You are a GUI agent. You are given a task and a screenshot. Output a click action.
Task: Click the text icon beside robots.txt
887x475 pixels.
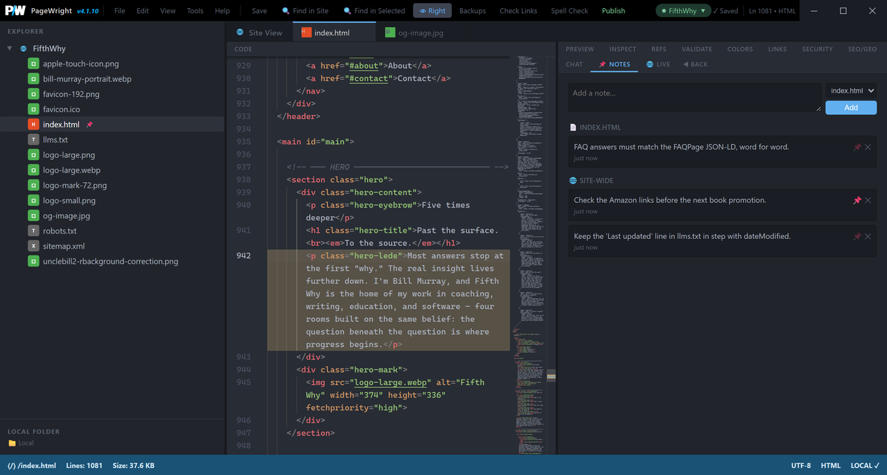click(x=33, y=231)
